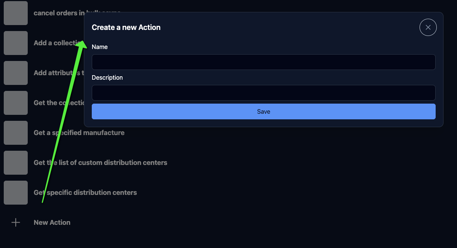Focus the Description input field
Screen dimensions: 457x248
[x=263, y=93]
